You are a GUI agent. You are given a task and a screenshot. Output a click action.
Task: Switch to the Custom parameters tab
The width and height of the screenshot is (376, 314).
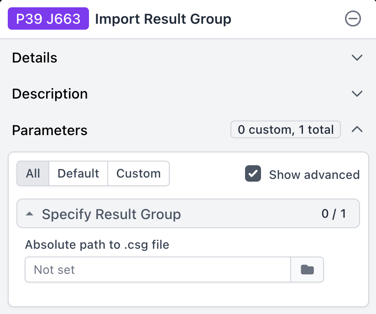tap(138, 173)
